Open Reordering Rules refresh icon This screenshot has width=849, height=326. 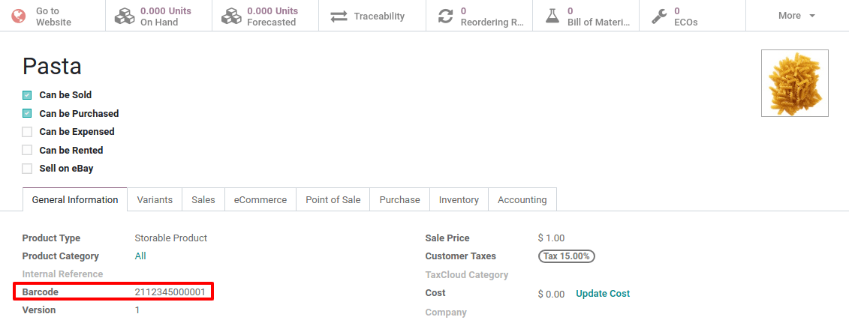coord(446,16)
